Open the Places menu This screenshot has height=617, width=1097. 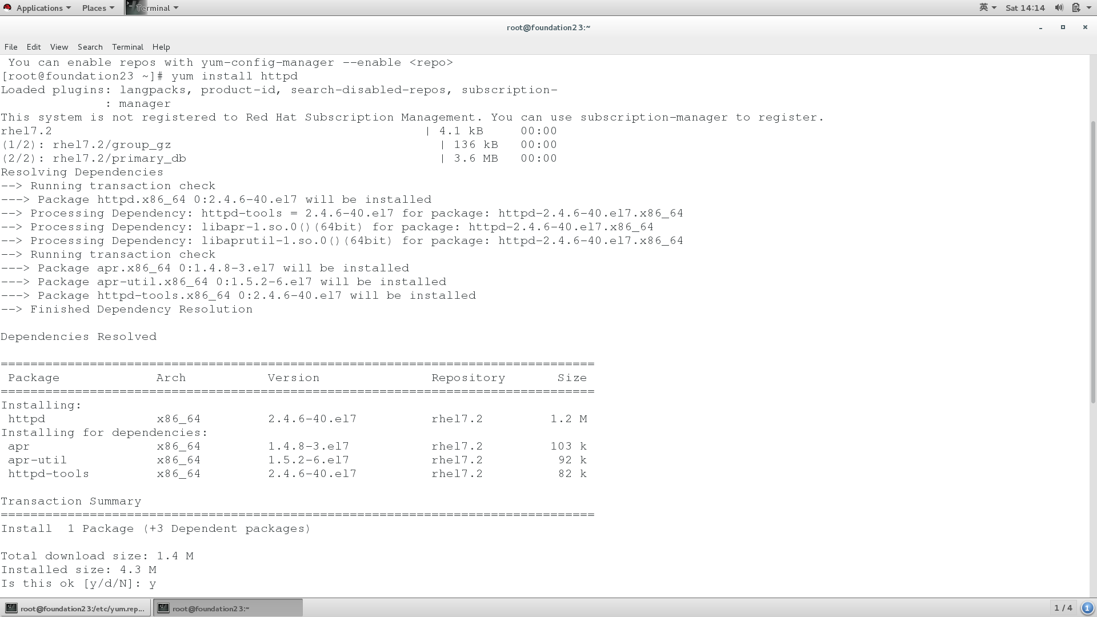click(x=98, y=7)
